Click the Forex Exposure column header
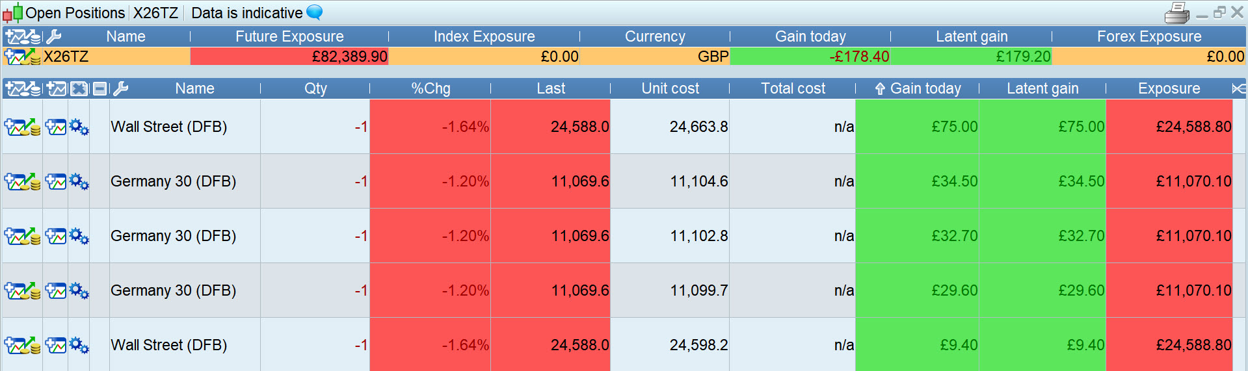The height and width of the screenshot is (371, 1248). pos(1148,36)
